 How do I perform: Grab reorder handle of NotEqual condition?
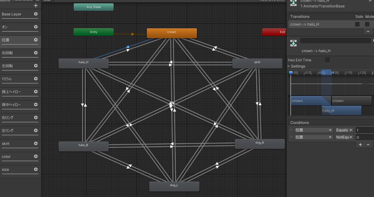[x=291, y=137]
